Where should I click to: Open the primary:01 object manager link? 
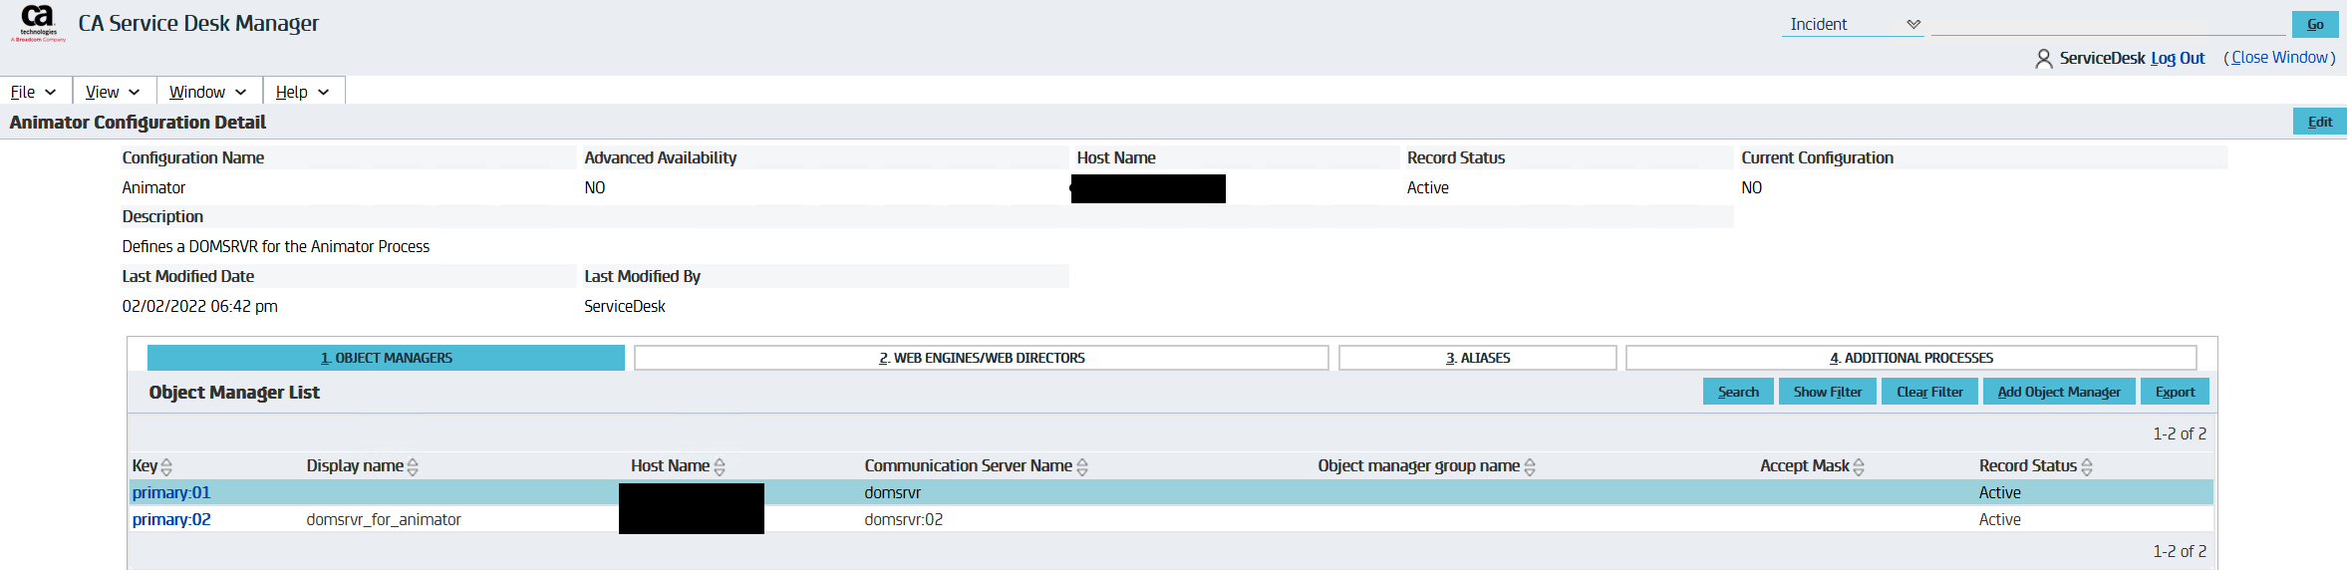tap(171, 492)
